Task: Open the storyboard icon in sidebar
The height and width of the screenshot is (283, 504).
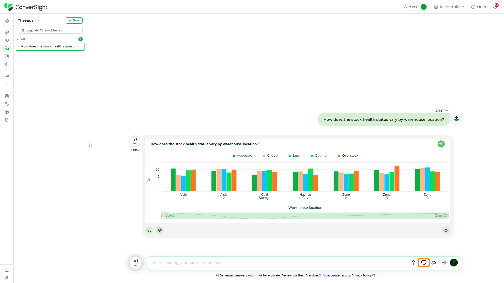Action: 7,56
